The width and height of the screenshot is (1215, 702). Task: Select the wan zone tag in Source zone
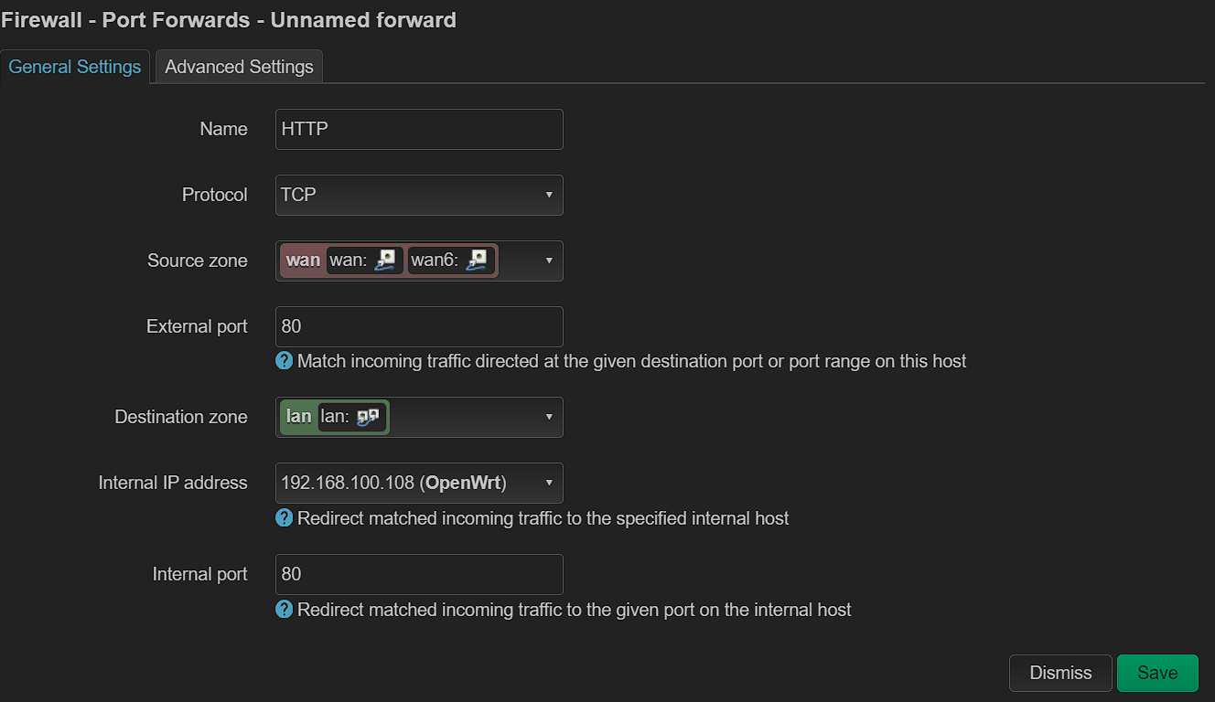(302, 261)
